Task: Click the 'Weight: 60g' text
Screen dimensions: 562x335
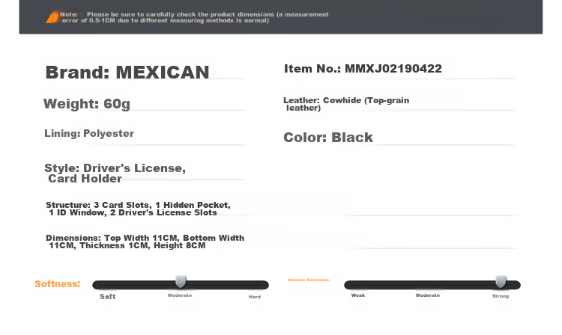Action: [87, 104]
